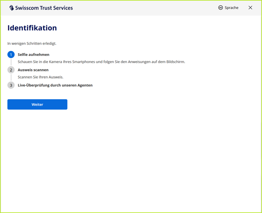Click the grey step 3 circle
This screenshot has height=213, width=262.
pos(11,85)
